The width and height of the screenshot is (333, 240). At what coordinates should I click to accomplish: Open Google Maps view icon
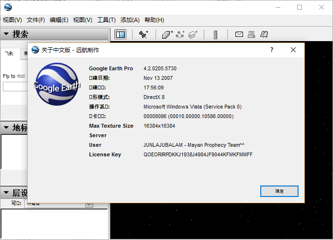click(264, 34)
